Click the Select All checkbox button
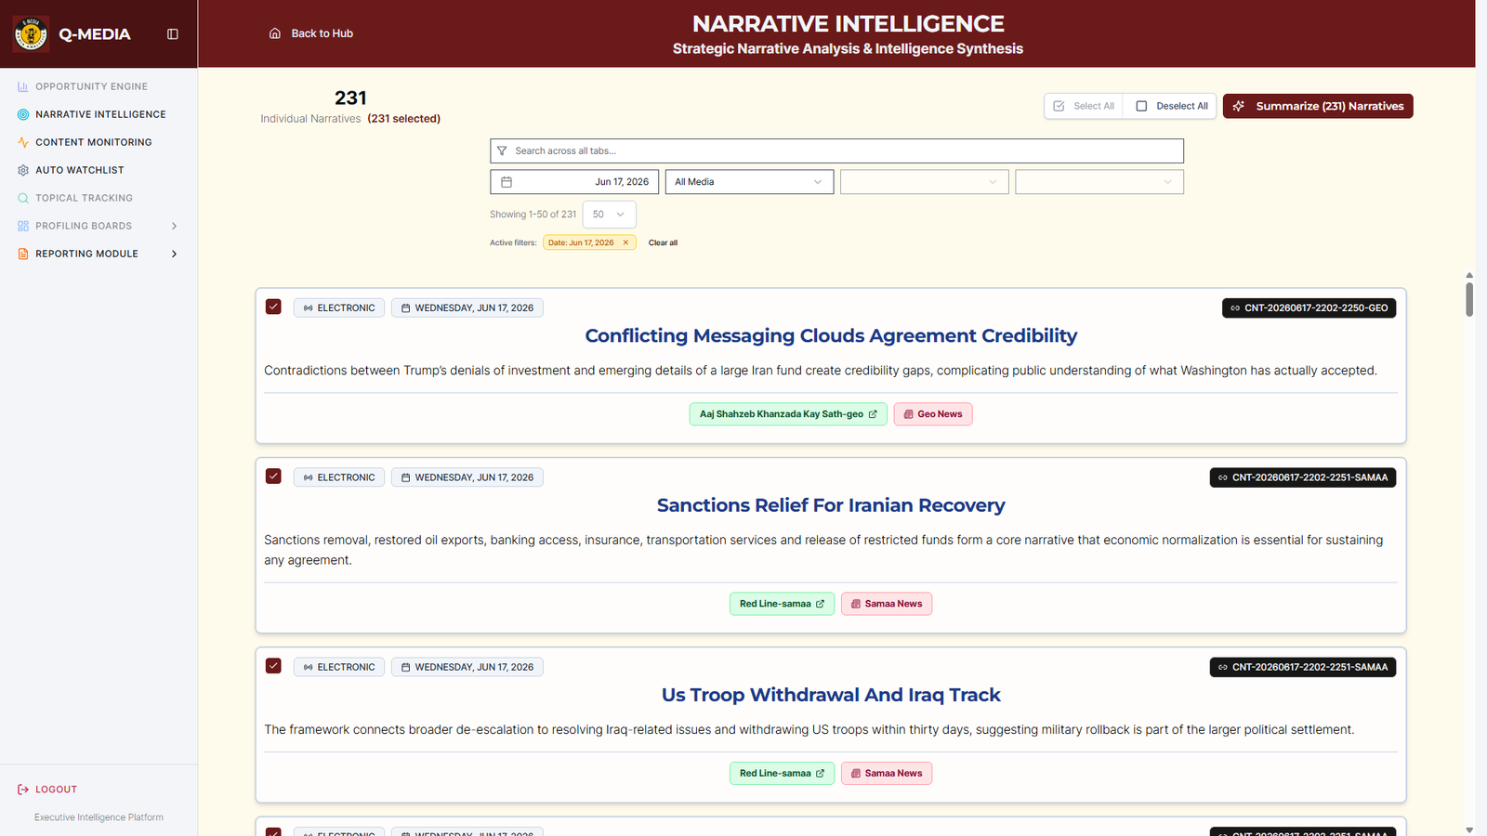Viewport: 1487px width, 836px height. tap(1084, 106)
